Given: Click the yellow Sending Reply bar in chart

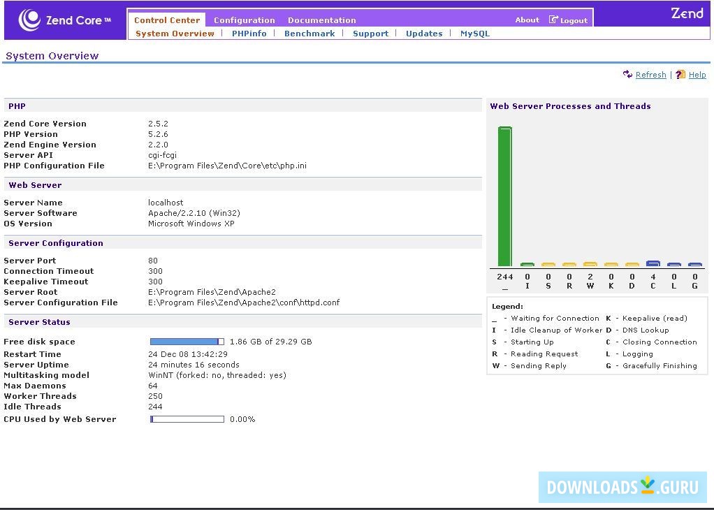Looking at the screenshot, I should coord(590,264).
